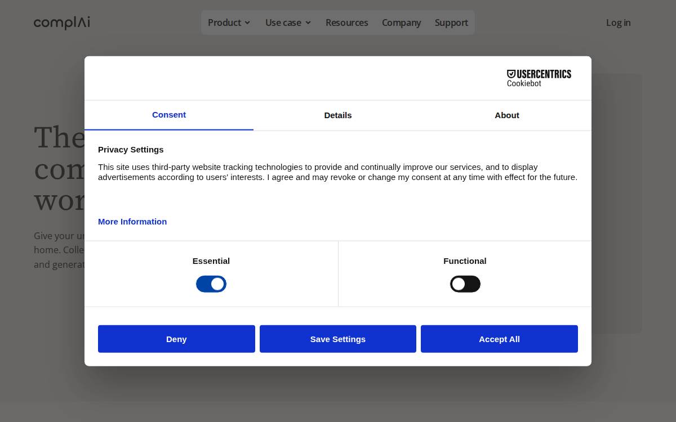Click the Accept All button
676x422 pixels.
point(499,339)
